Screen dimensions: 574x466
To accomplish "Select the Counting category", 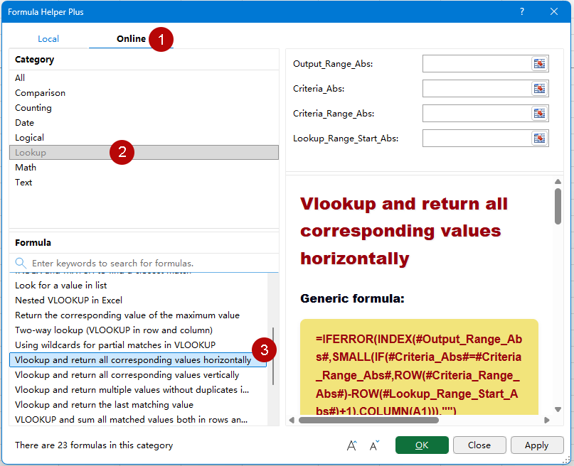I will coord(144,108).
